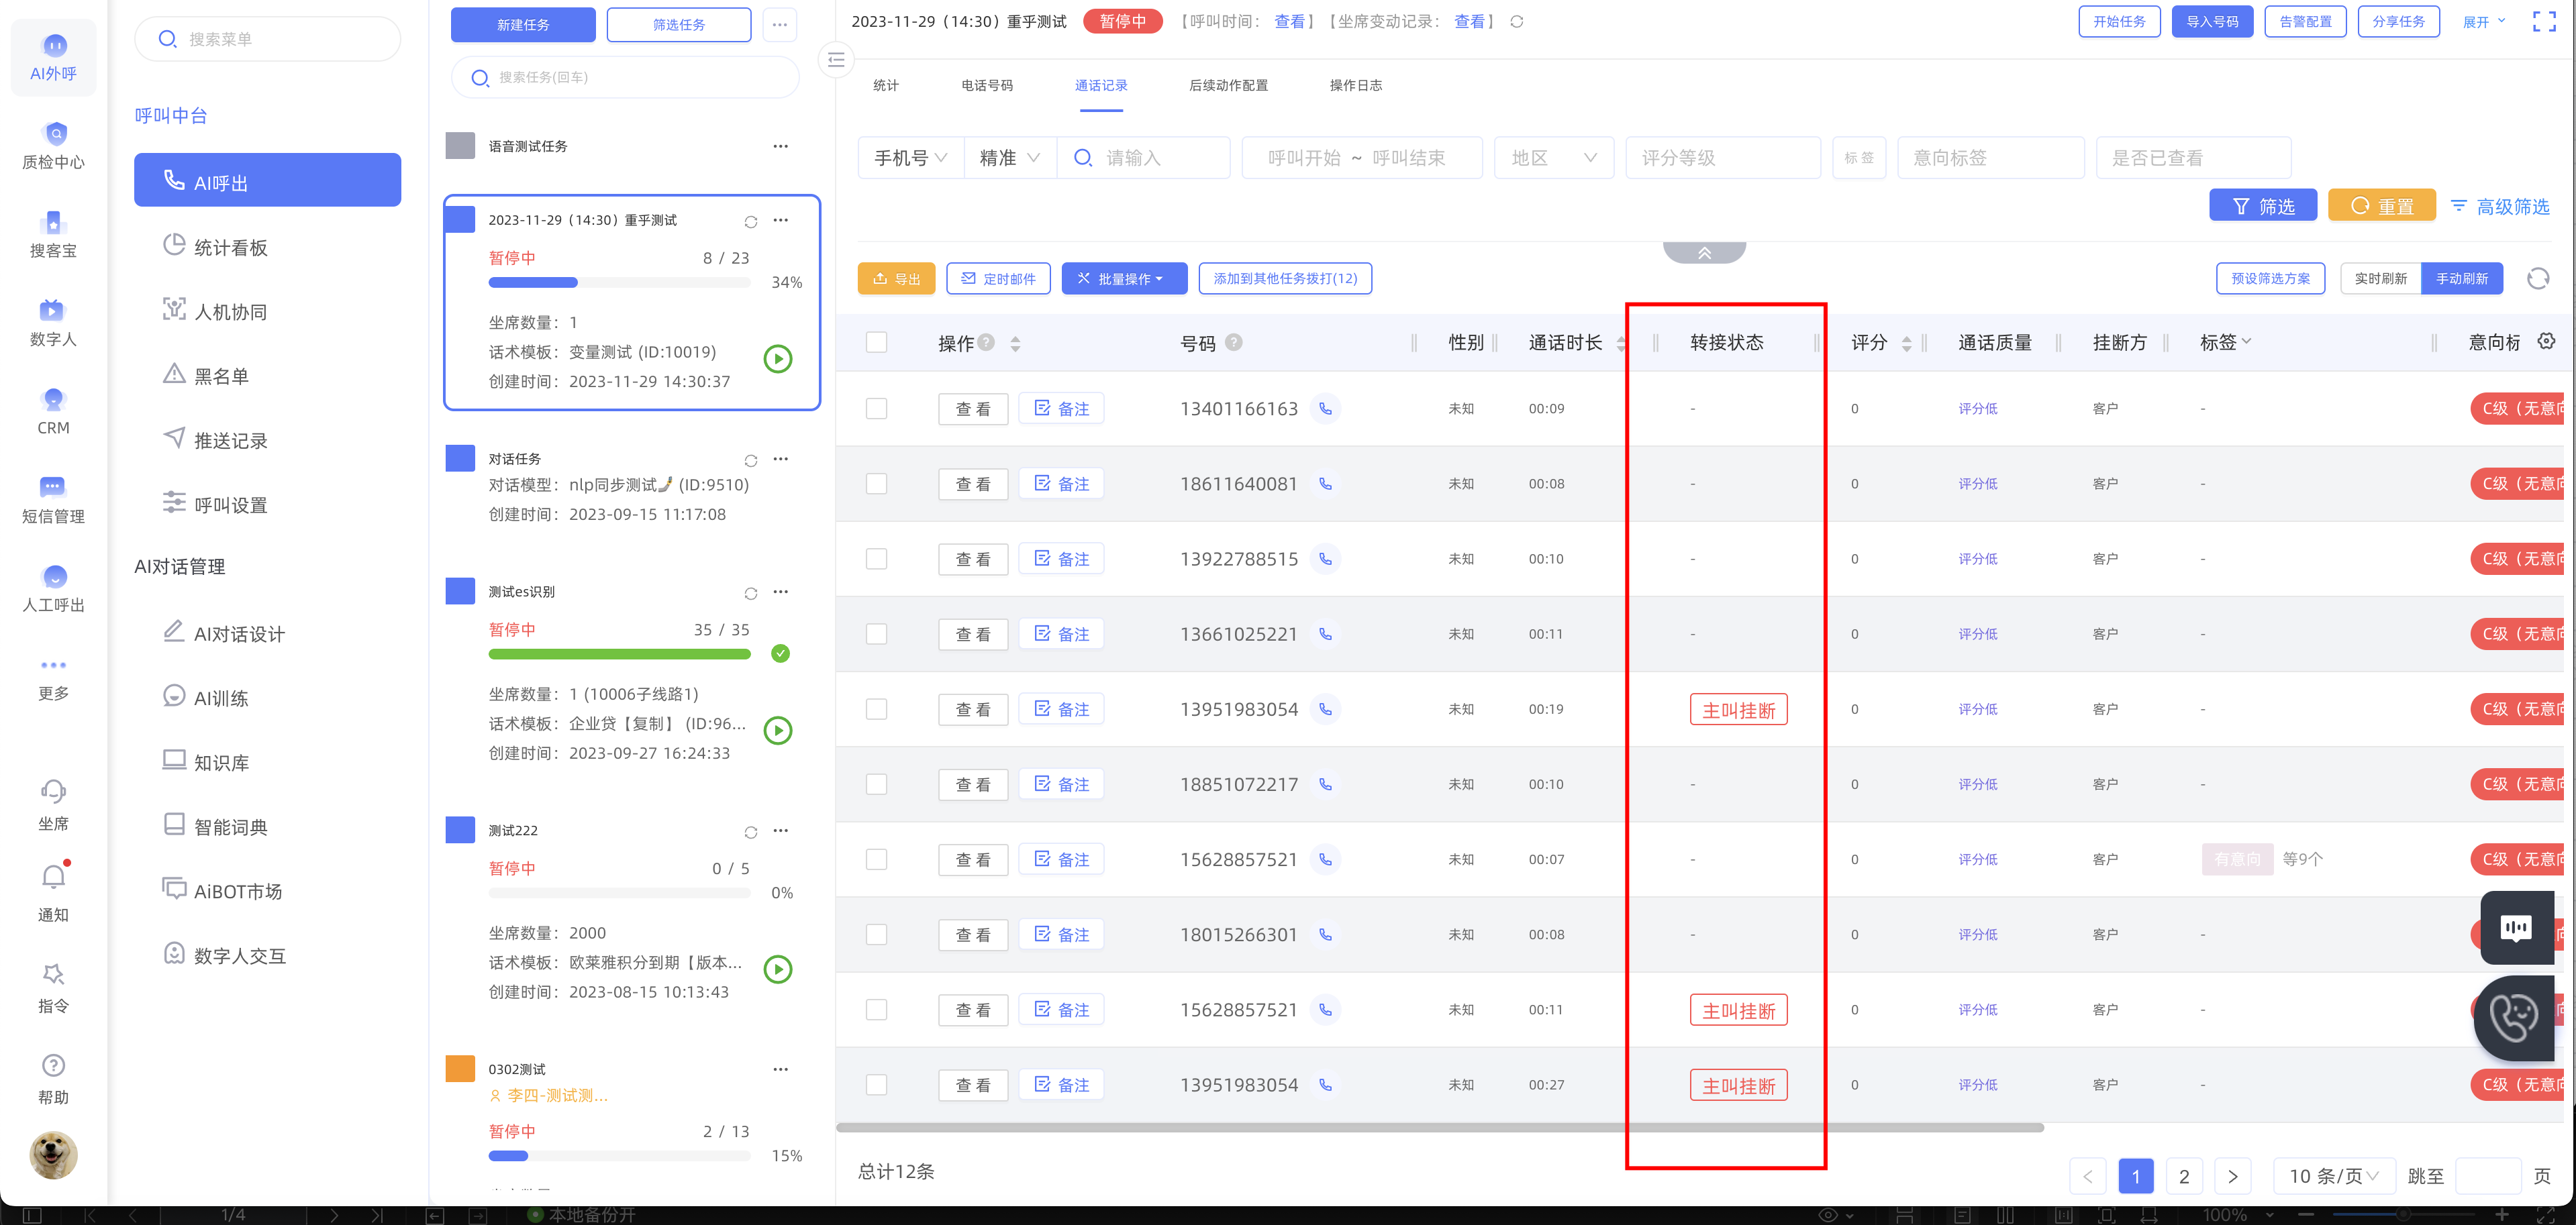2576x1225 pixels.
Task: Check the row for 18851072217
Action: click(x=876, y=784)
